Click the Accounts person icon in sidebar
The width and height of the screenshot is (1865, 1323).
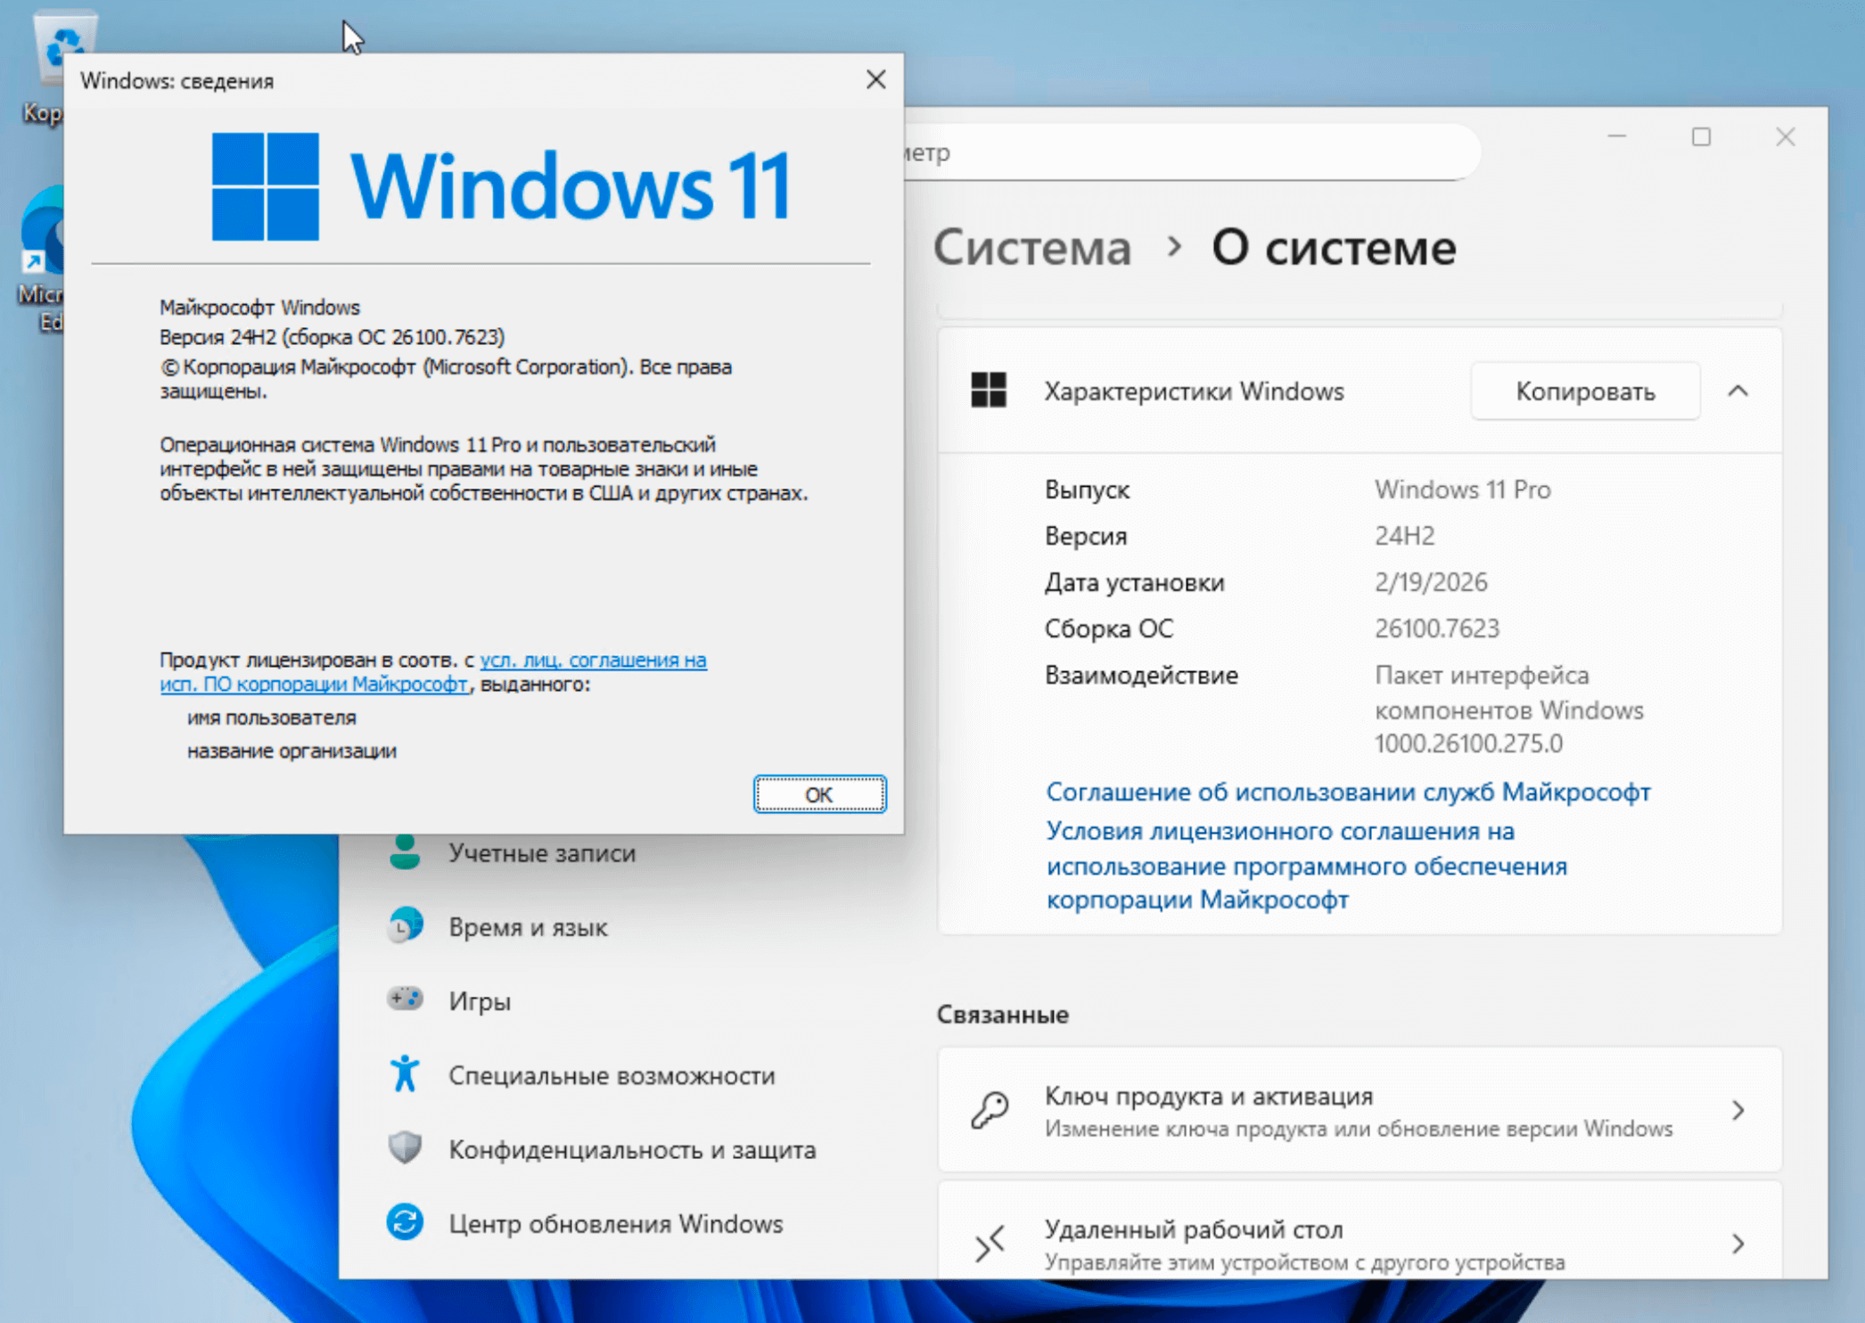(x=406, y=853)
